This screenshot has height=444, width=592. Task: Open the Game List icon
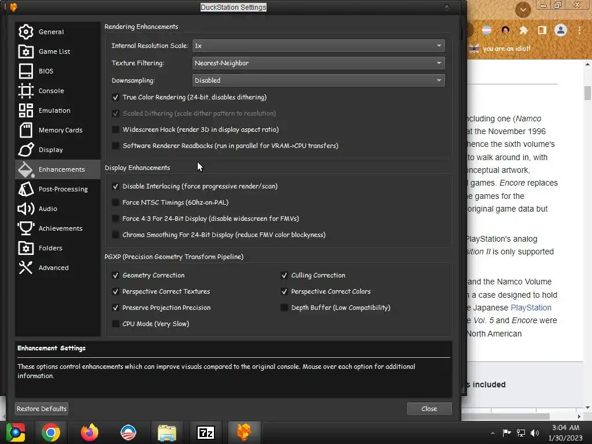[x=25, y=51]
